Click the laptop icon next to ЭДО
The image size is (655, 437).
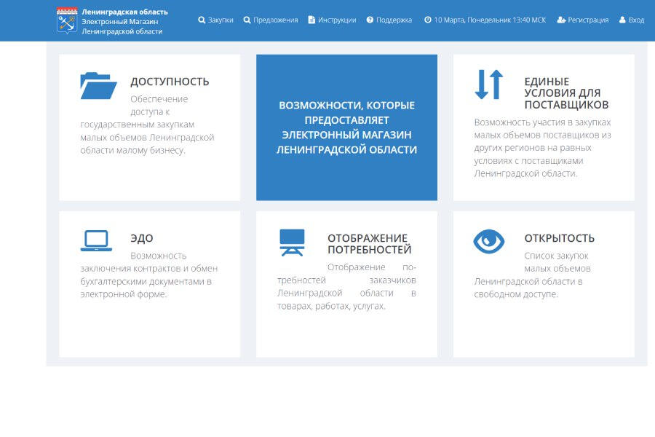[96, 241]
